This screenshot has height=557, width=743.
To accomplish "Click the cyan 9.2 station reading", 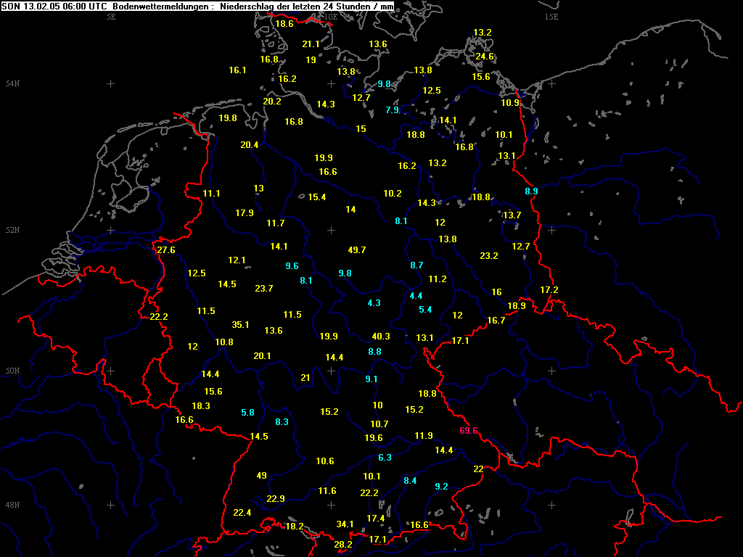I will click(442, 486).
